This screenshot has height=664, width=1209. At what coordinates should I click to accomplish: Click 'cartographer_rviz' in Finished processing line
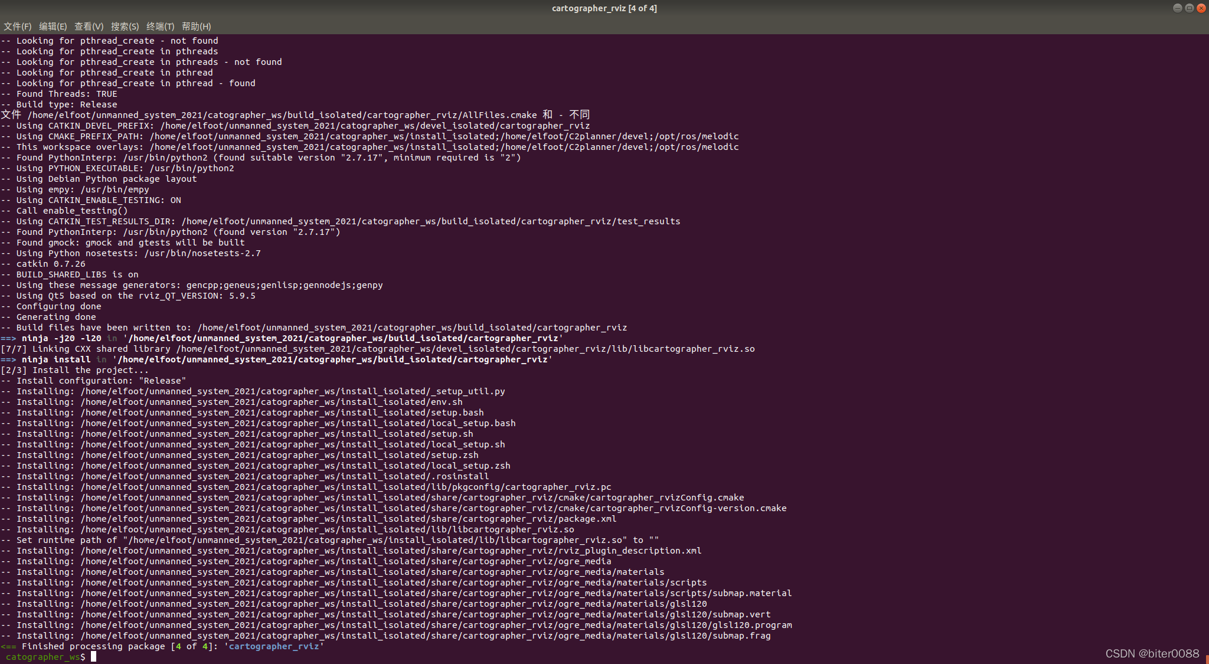pos(274,646)
